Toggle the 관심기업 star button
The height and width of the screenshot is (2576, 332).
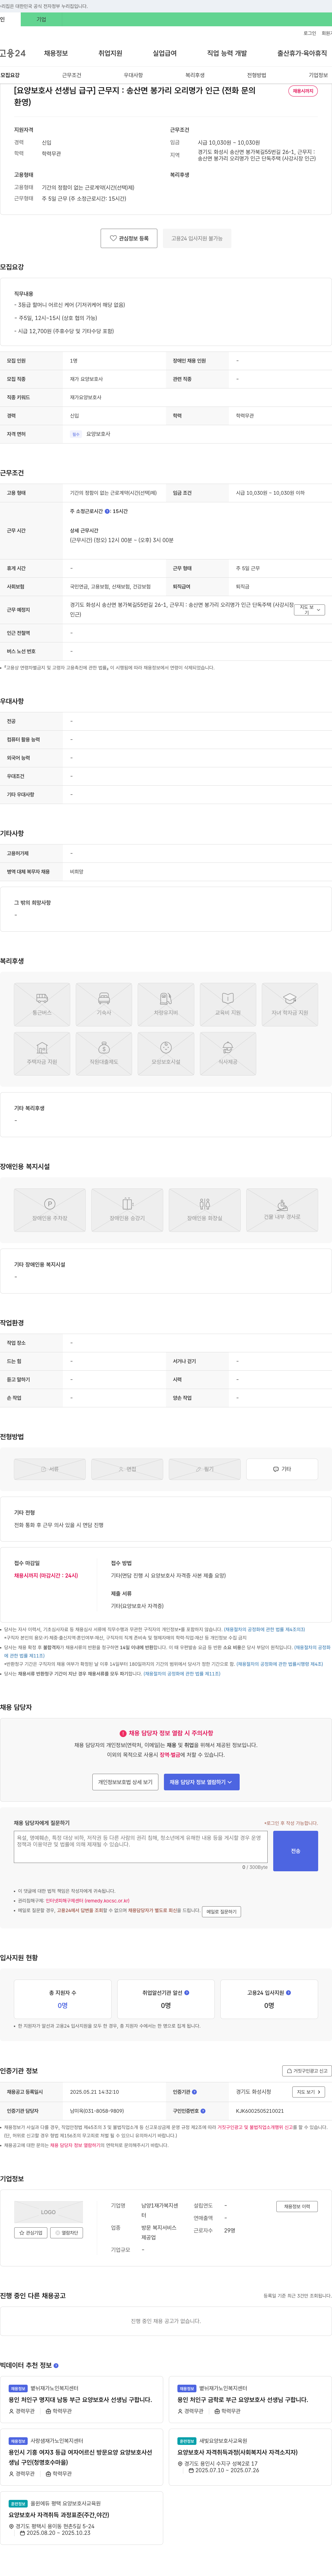(x=31, y=2233)
